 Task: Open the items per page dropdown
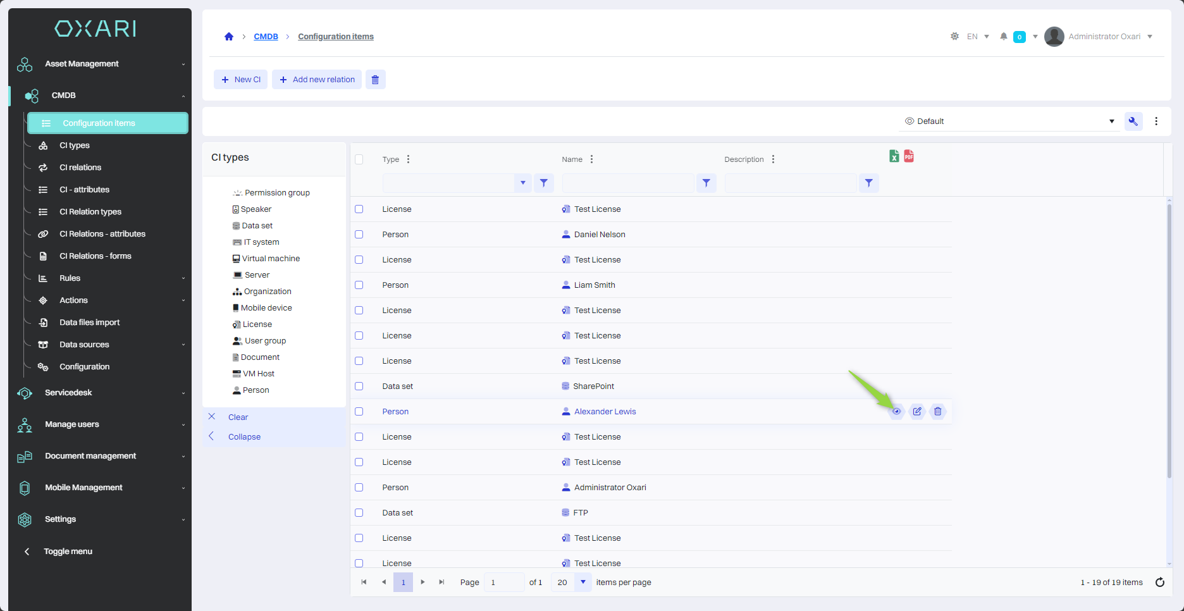tap(583, 583)
